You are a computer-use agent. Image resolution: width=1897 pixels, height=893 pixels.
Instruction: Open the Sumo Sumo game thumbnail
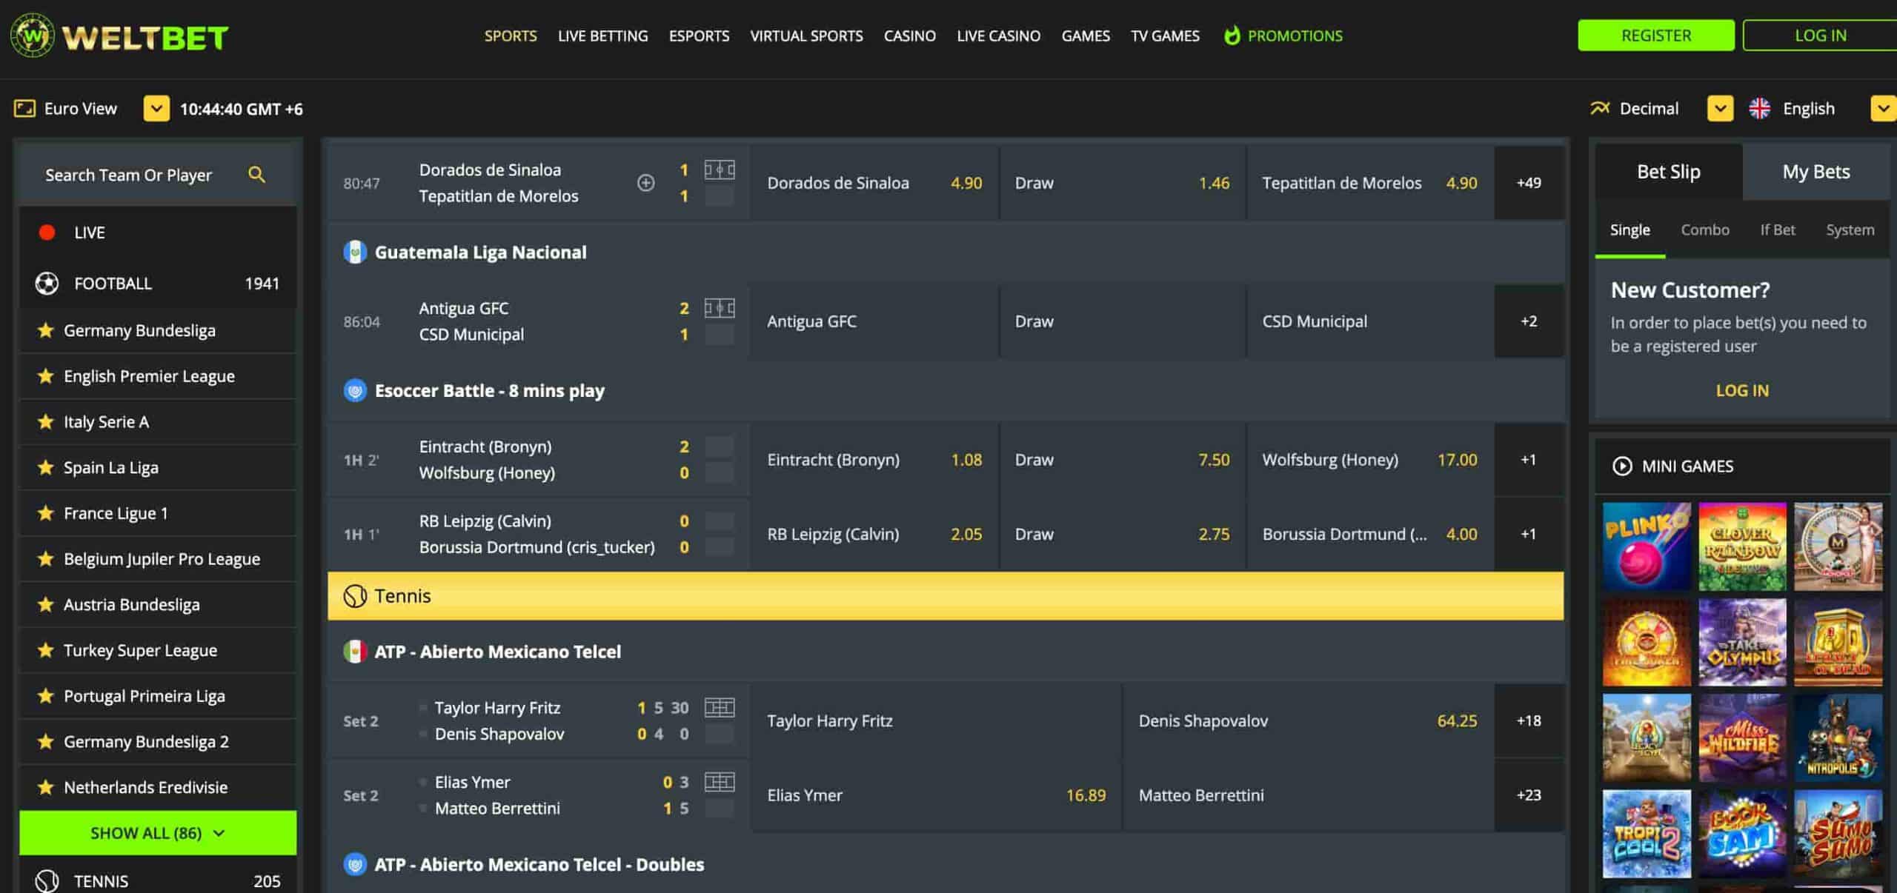point(1838,834)
